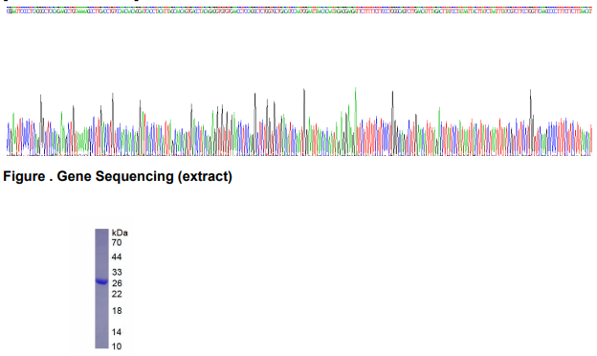Select the 14 kDa marker label
Screen dimensions: 597x356
point(117,332)
